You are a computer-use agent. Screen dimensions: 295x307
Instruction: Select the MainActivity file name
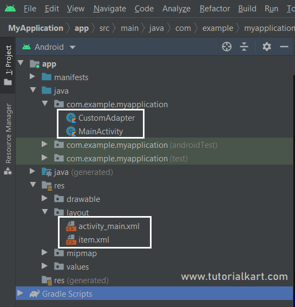[101, 132]
